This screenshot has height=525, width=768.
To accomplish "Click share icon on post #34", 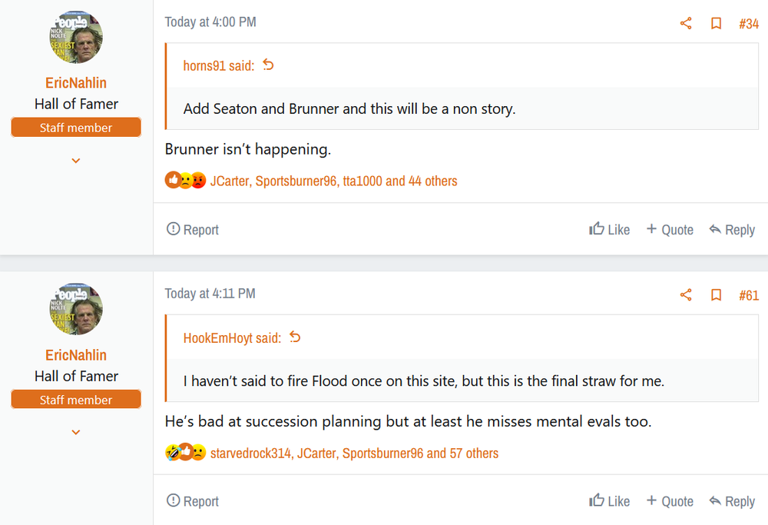I will pos(686,24).
